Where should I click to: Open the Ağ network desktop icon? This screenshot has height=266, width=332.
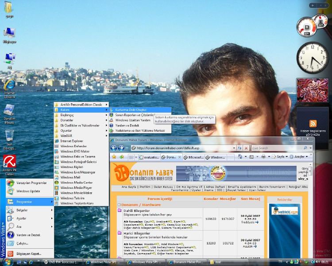tap(10, 61)
